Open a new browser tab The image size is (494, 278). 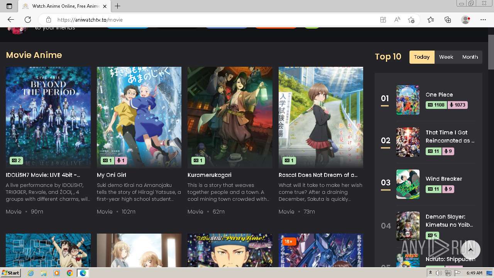coord(118,6)
